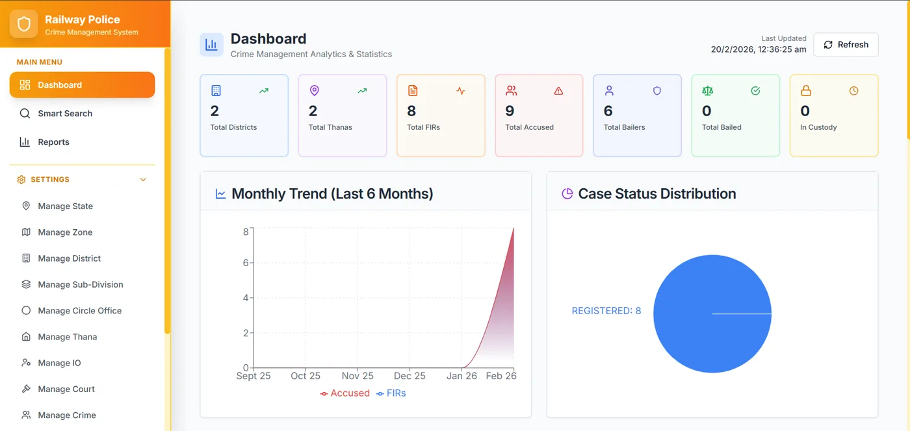Click the REGISTERED: 8 pie label
Screen dimensions: 910x431
(606, 311)
